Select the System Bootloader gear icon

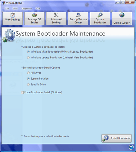100,15
